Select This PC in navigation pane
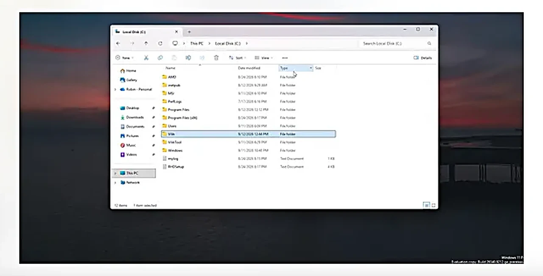The image size is (543, 276). (x=134, y=173)
